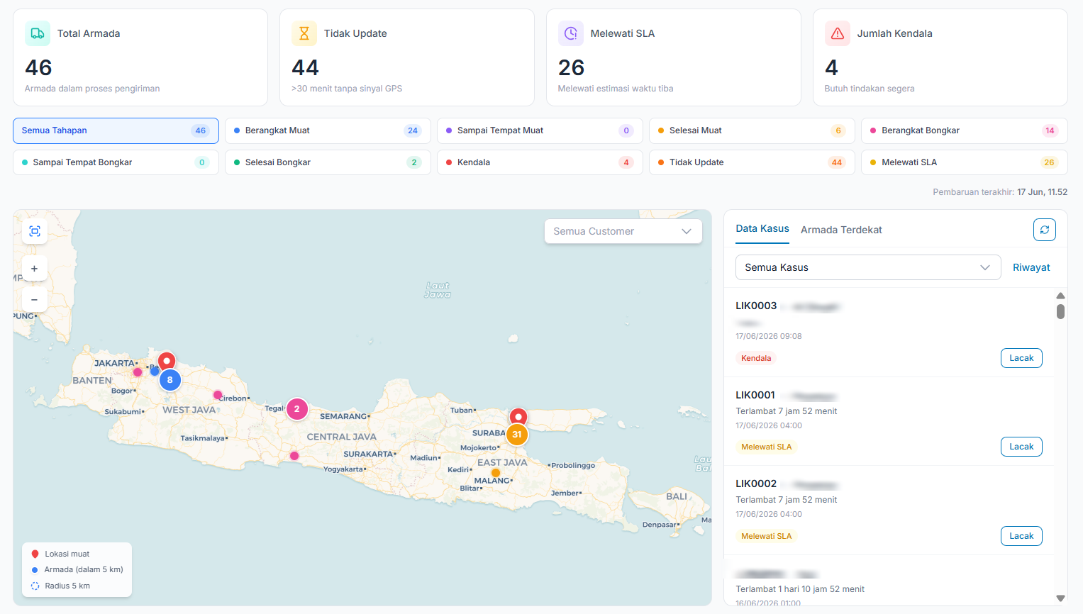Screen dimensions: 1083x614
Task: Click Lokasi muat red pin legend icon
Action: [x=35, y=554]
